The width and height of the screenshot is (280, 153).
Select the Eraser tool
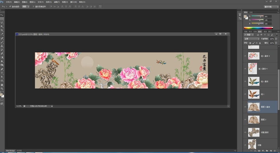point(2,53)
